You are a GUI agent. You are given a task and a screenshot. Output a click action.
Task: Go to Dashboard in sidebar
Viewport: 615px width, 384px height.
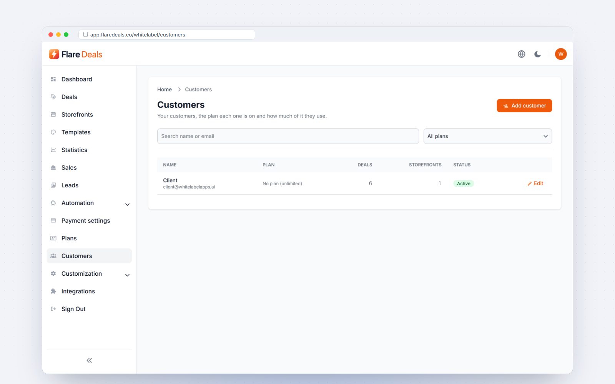[x=89, y=79]
